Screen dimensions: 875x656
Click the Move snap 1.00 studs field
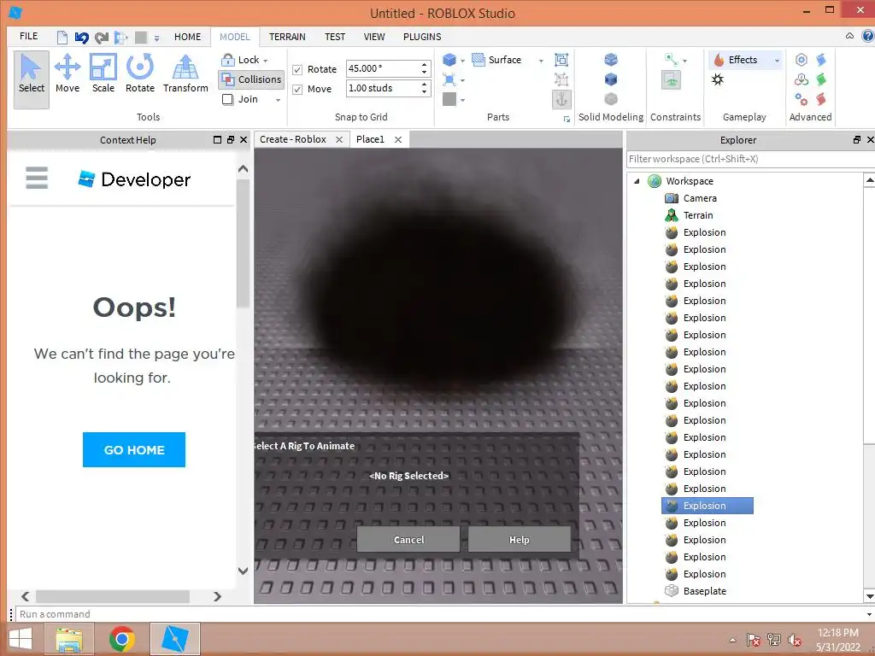(388, 88)
